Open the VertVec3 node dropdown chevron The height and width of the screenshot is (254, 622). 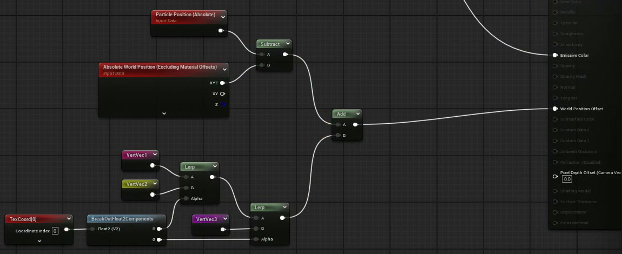tap(225, 219)
